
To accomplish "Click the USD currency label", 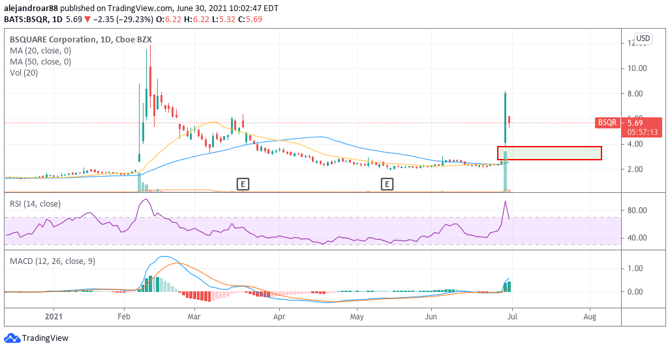I will (x=643, y=38).
